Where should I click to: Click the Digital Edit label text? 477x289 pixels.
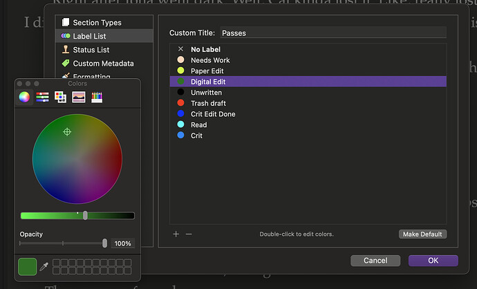coord(208,82)
